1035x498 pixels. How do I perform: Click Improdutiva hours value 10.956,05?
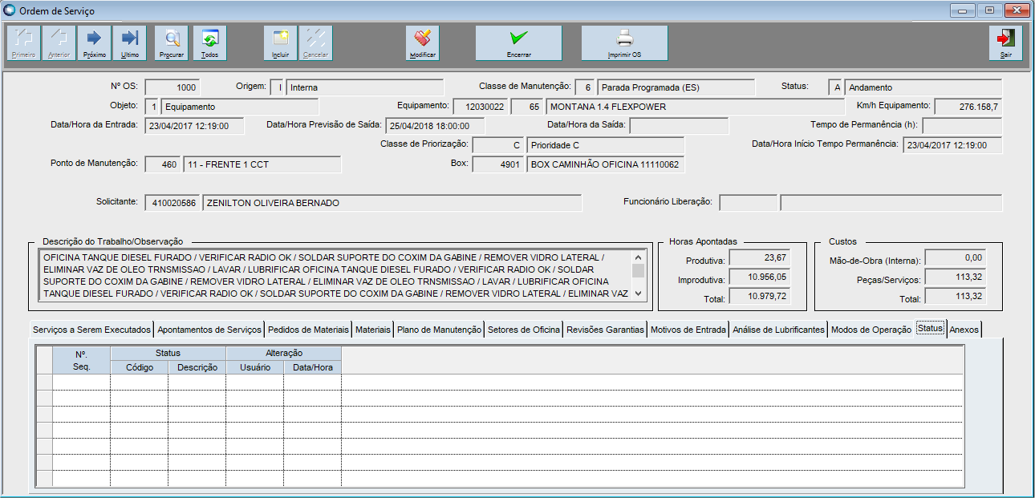pyautogui.click(x=758, y=277)
